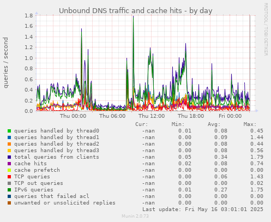The width and height of the screenshot is (271, 222).
Task: Click the thread3 yellow legend swatch
Action: 9,151
